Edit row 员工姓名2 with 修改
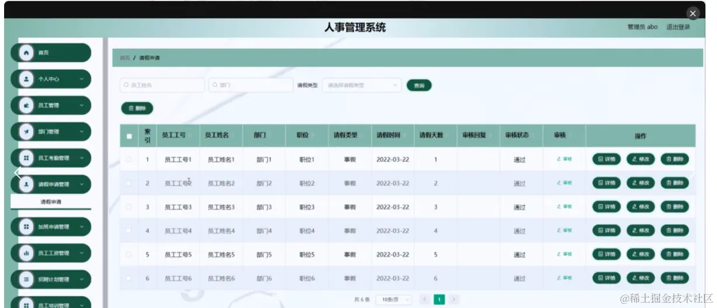The width and height of the screenshot is (717, 308). [x=641, y=183]
